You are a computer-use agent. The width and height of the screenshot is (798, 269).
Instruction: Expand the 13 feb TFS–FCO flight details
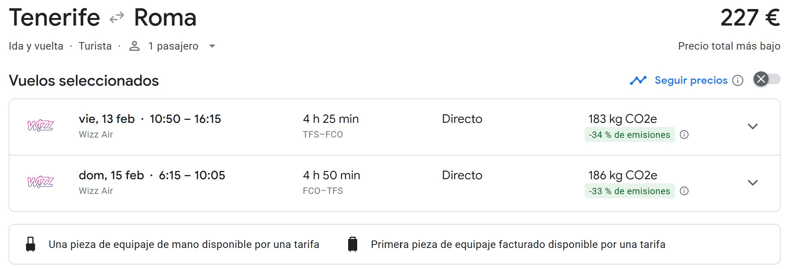(752, 127)
